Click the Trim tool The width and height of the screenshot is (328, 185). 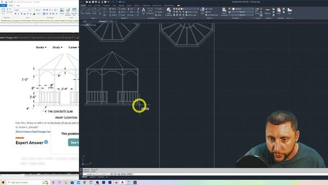tap(131, 9)
